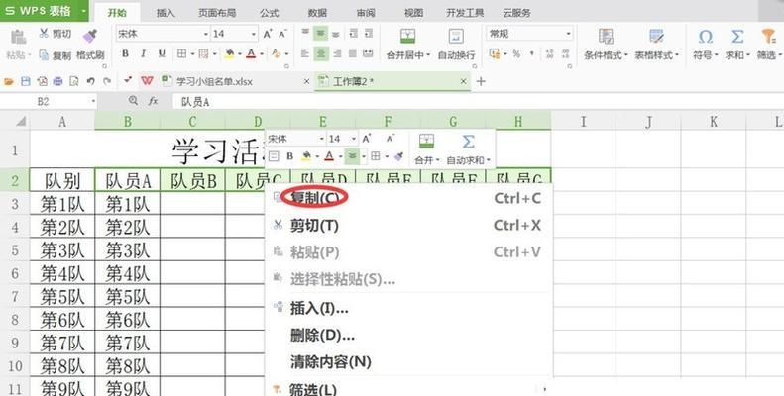The image size is (784, 396).
Task: Click the zoom magnifier beside formula bar
Action: pos(133,101)
